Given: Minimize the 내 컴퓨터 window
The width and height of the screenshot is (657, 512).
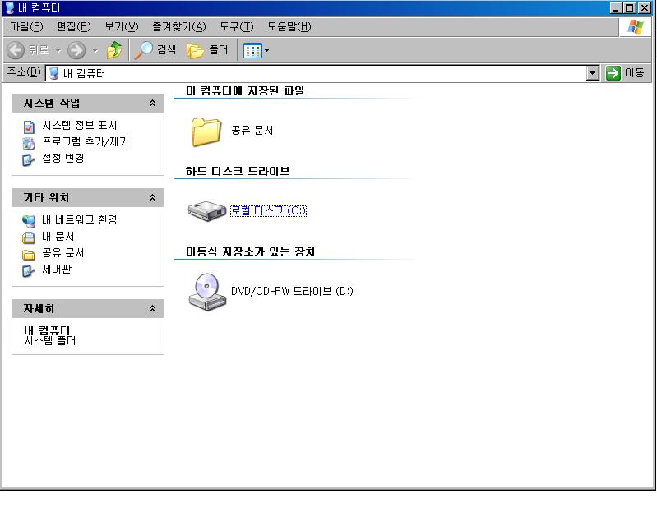Looking at the screenshot, I should tap(616, 8).
